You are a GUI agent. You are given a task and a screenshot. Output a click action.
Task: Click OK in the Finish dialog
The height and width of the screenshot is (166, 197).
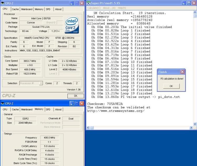[x=171, y=86]
